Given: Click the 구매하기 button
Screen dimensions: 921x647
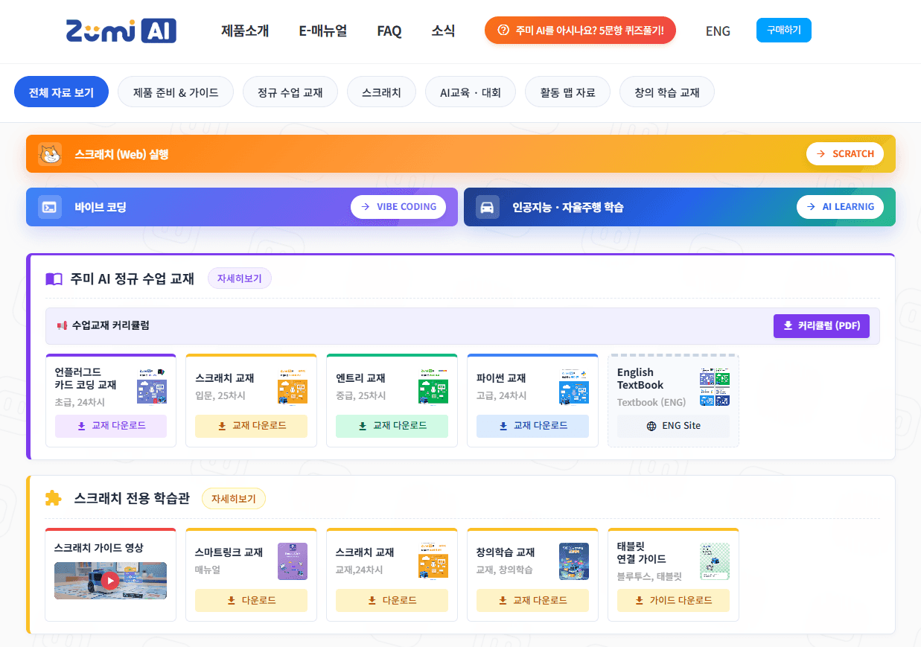Looking at the screenshot, I should (784, 30).
